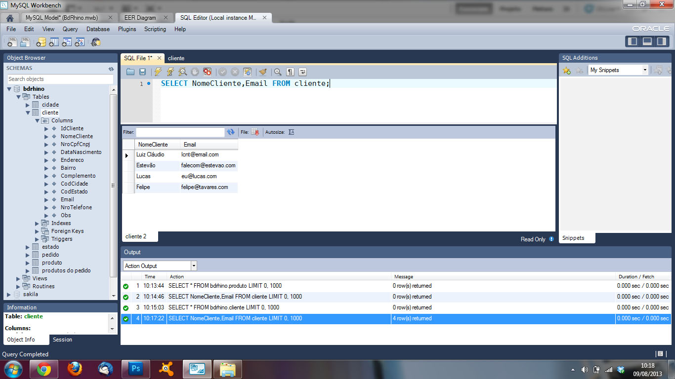
Task: Open the Database menu
Action: (x=98, y=29)
